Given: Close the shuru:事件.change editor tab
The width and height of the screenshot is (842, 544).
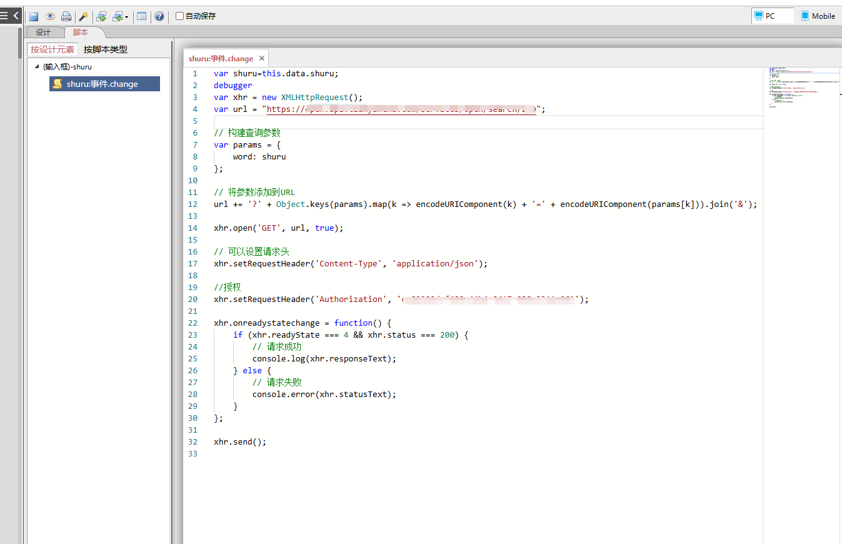Looking at the screenshot, I should pyautogui.click(x=262, y=58).
